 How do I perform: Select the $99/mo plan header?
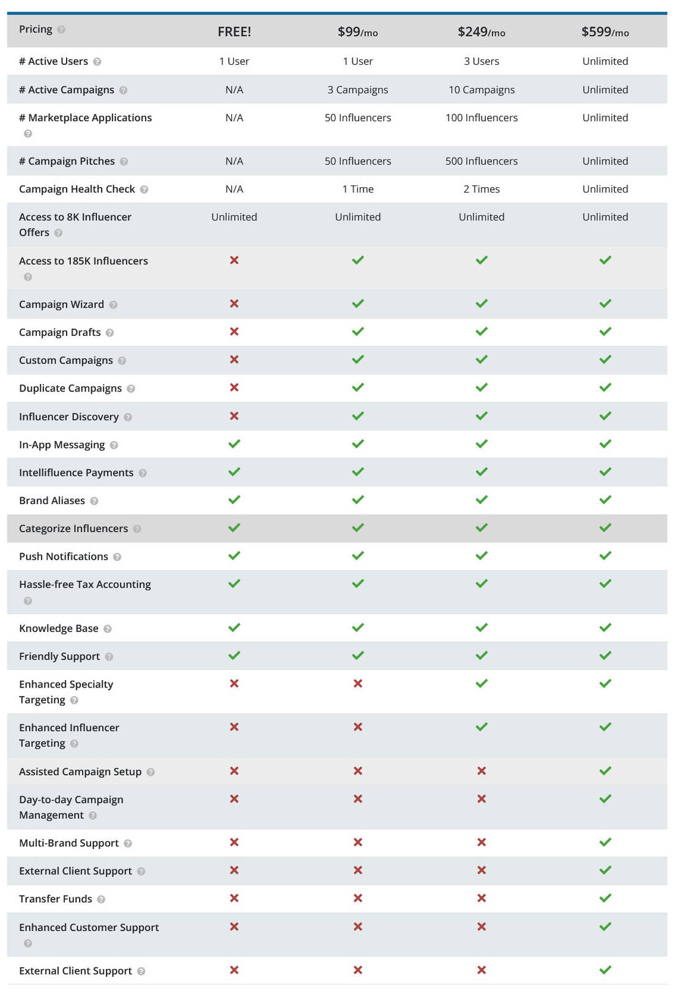pyautogui.click(x=358, y=32)
